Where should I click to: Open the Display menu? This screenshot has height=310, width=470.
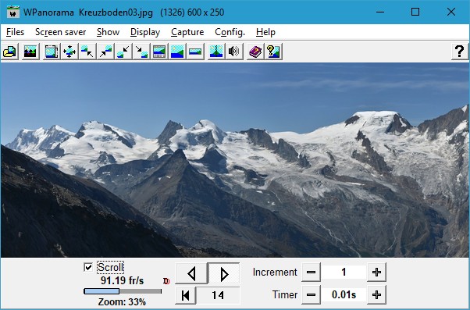(145, 32)
